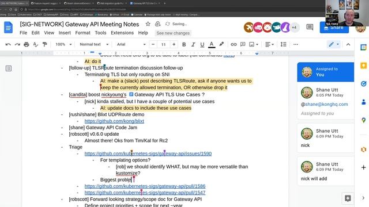Hide the side panel using the chevron
Image resolution: width=369 pixels, height=207 pixels.
(363, 198)
